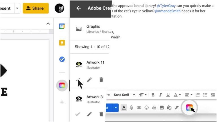Click the yellow Share button
This screenshot has width=217, height=122.
(x=36, y=8)
